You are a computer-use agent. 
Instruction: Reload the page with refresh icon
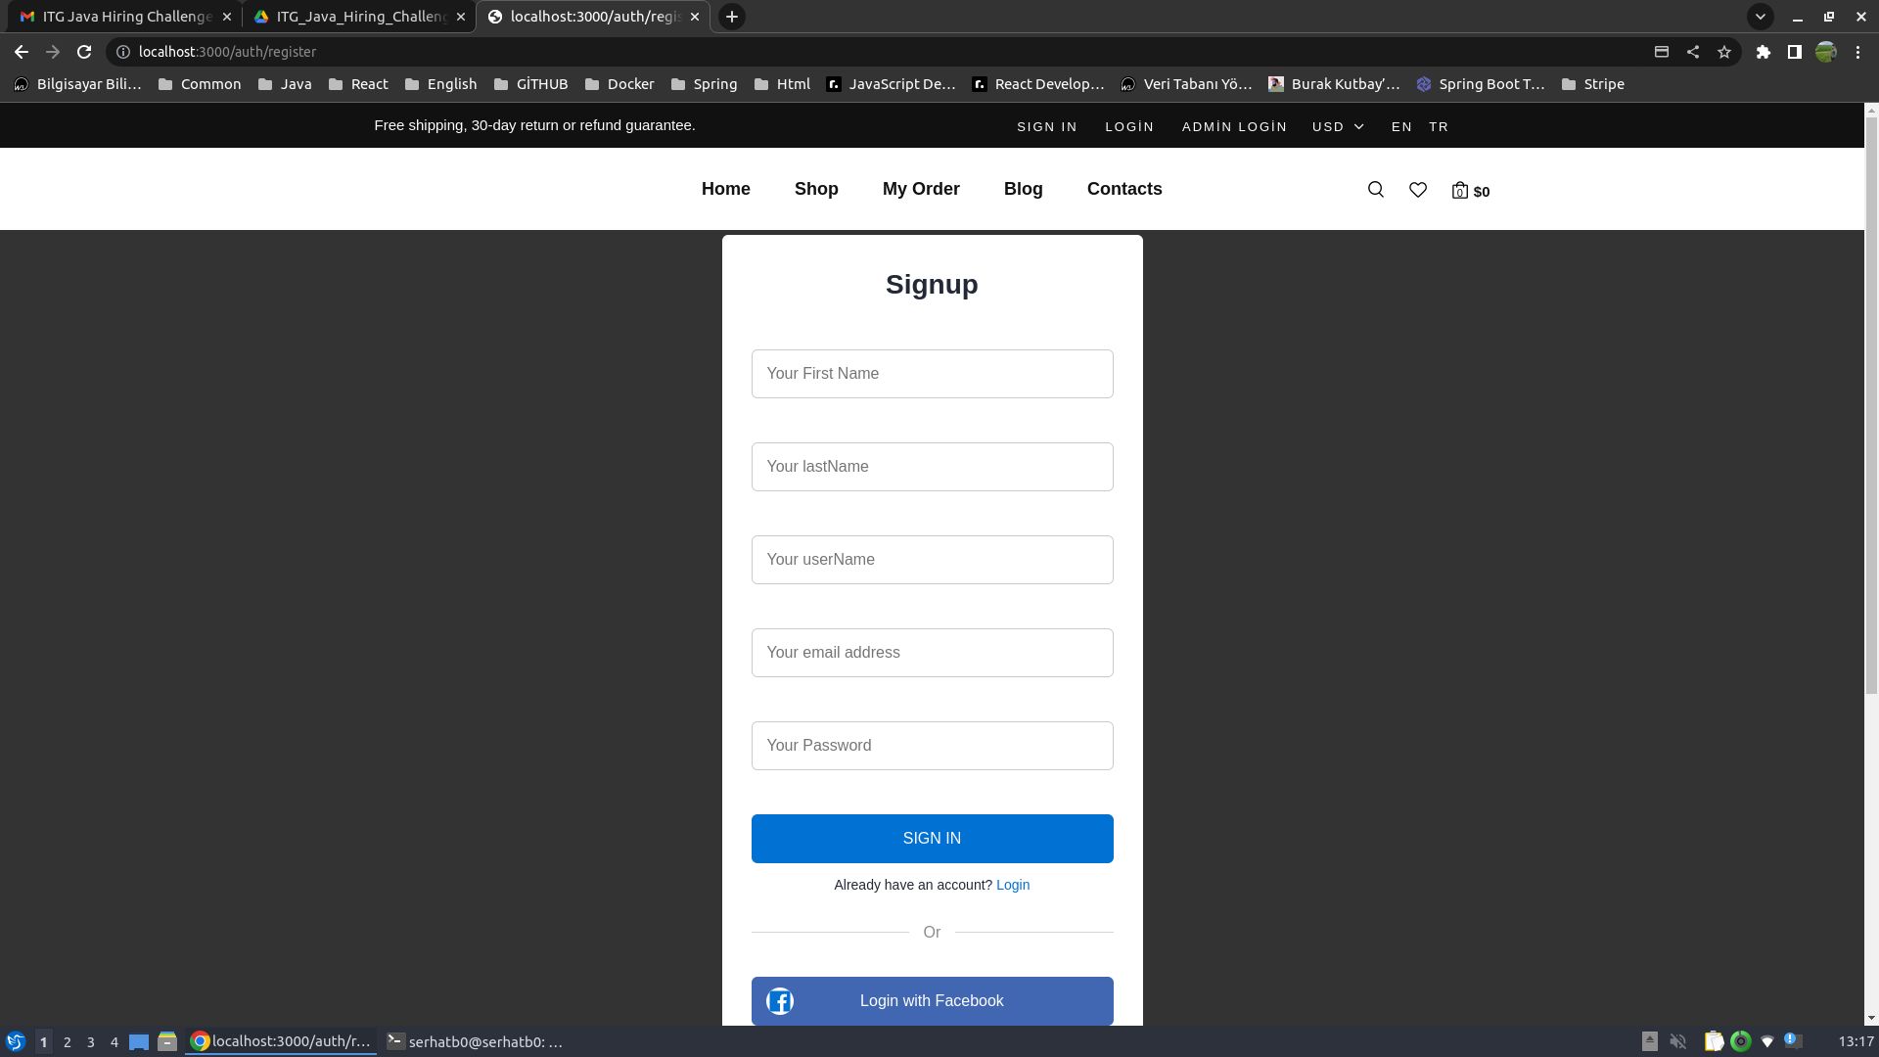click(84, 52)
